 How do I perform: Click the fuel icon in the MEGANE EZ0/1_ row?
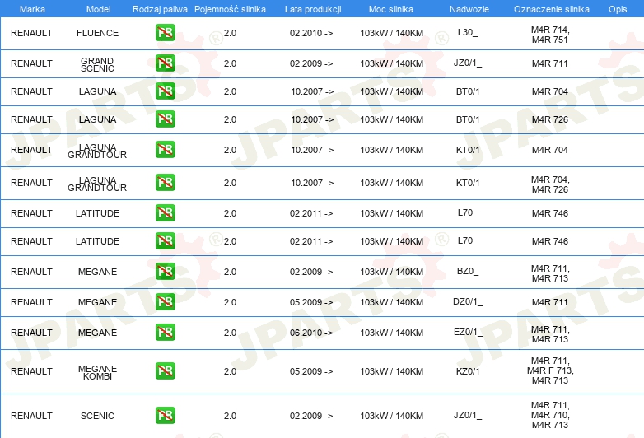[165, 332]
